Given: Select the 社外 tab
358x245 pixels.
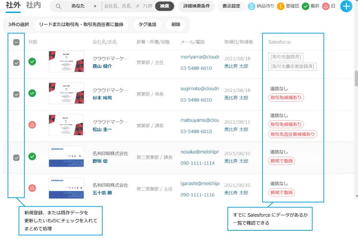Looking at the screenshot, I should (x=13, y=5).
